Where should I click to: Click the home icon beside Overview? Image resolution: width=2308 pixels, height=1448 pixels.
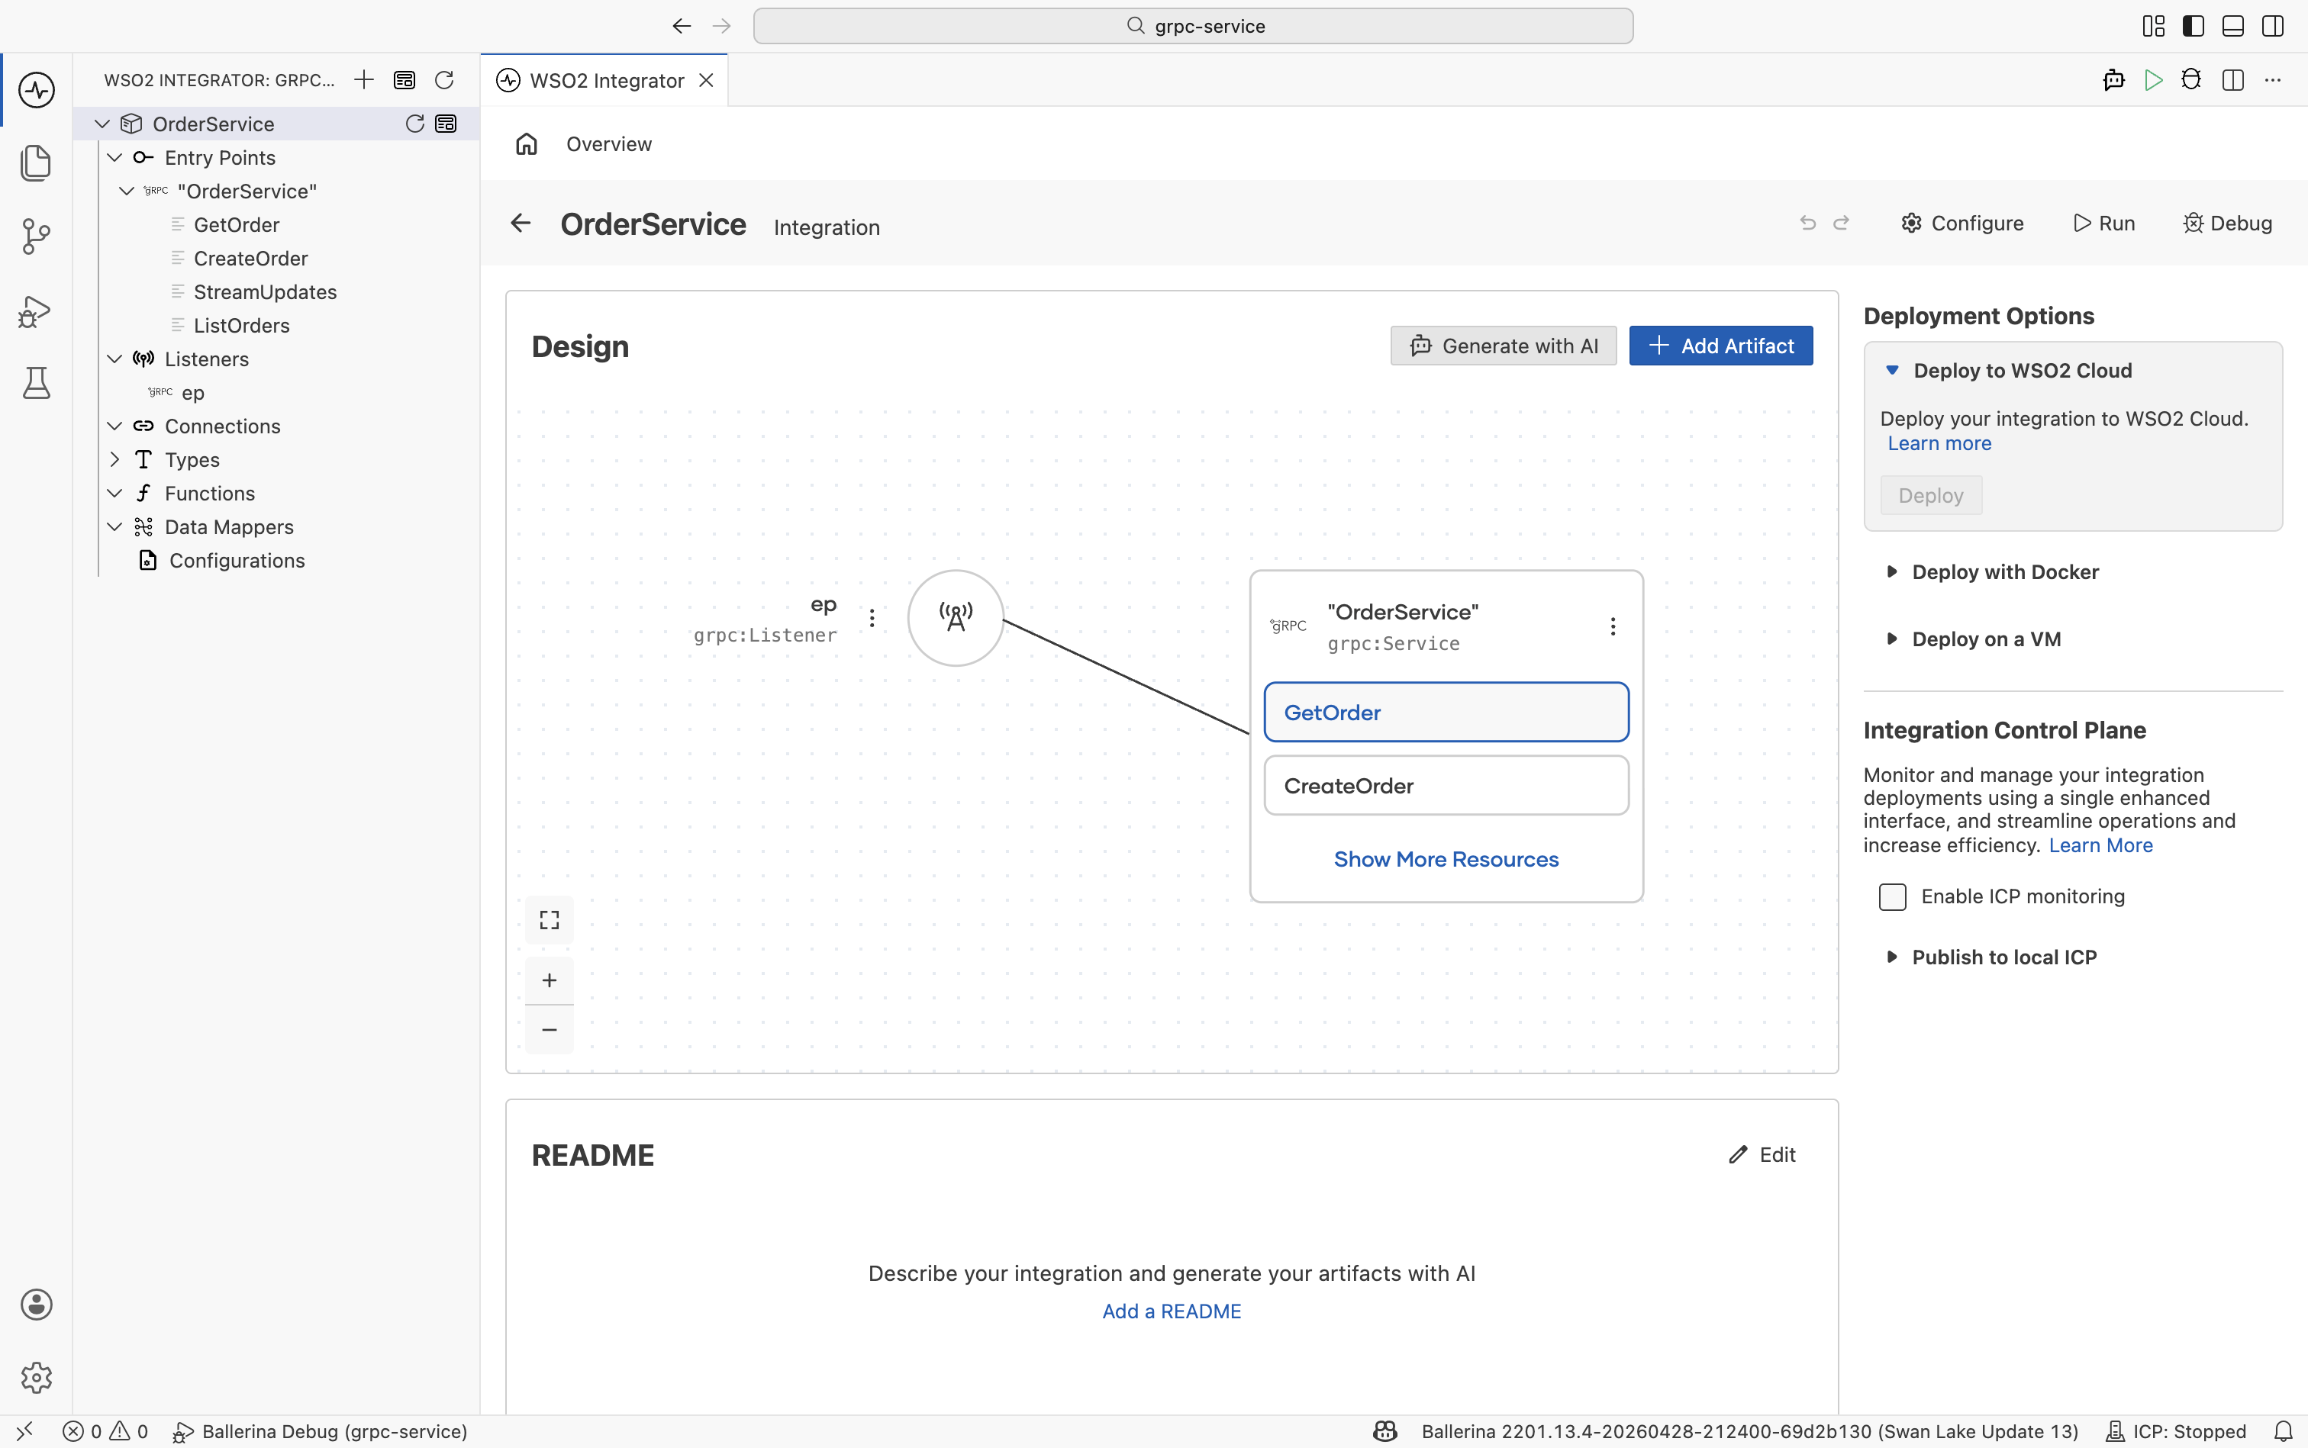526,143
